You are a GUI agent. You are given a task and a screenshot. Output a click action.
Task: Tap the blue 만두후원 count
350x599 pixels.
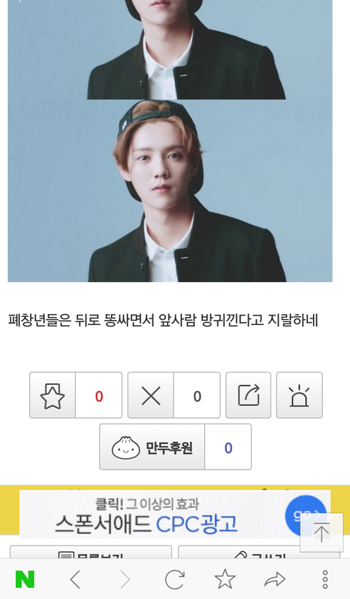(228, 448)
